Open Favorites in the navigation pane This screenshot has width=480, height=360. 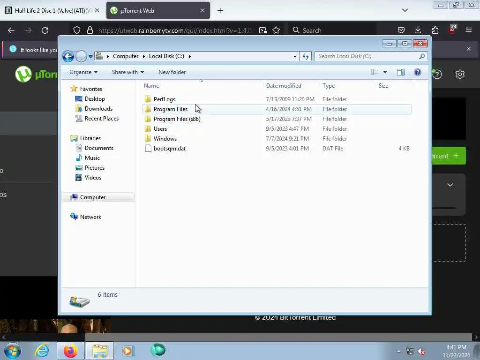[x=91, y=89]
